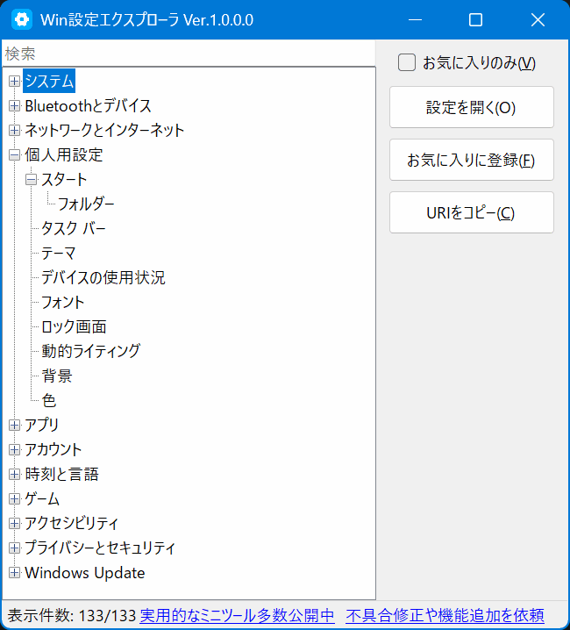This screenshot has width=570, height=630.
Task: Select プライバシーとセキュリティ in the tree
Action: (x=100, y=548)
